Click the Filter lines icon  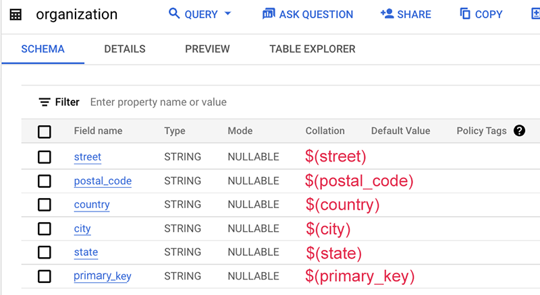[45, 102]
